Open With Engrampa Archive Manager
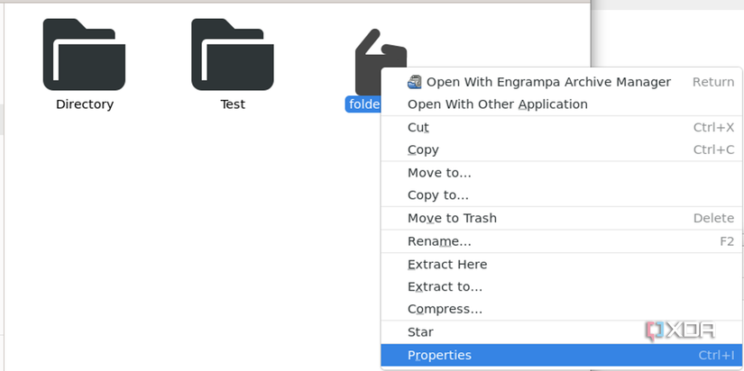Image resolution: width=744 pixels, height=371 pixels. 547,82
